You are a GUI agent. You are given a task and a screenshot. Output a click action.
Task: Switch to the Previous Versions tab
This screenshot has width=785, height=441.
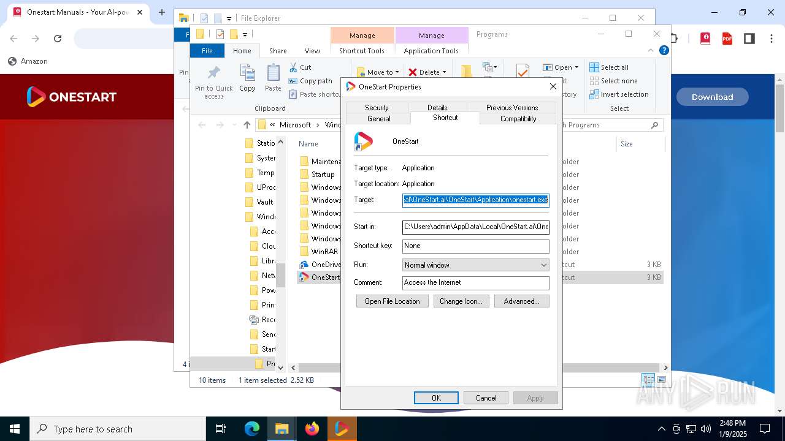(512, 108)
